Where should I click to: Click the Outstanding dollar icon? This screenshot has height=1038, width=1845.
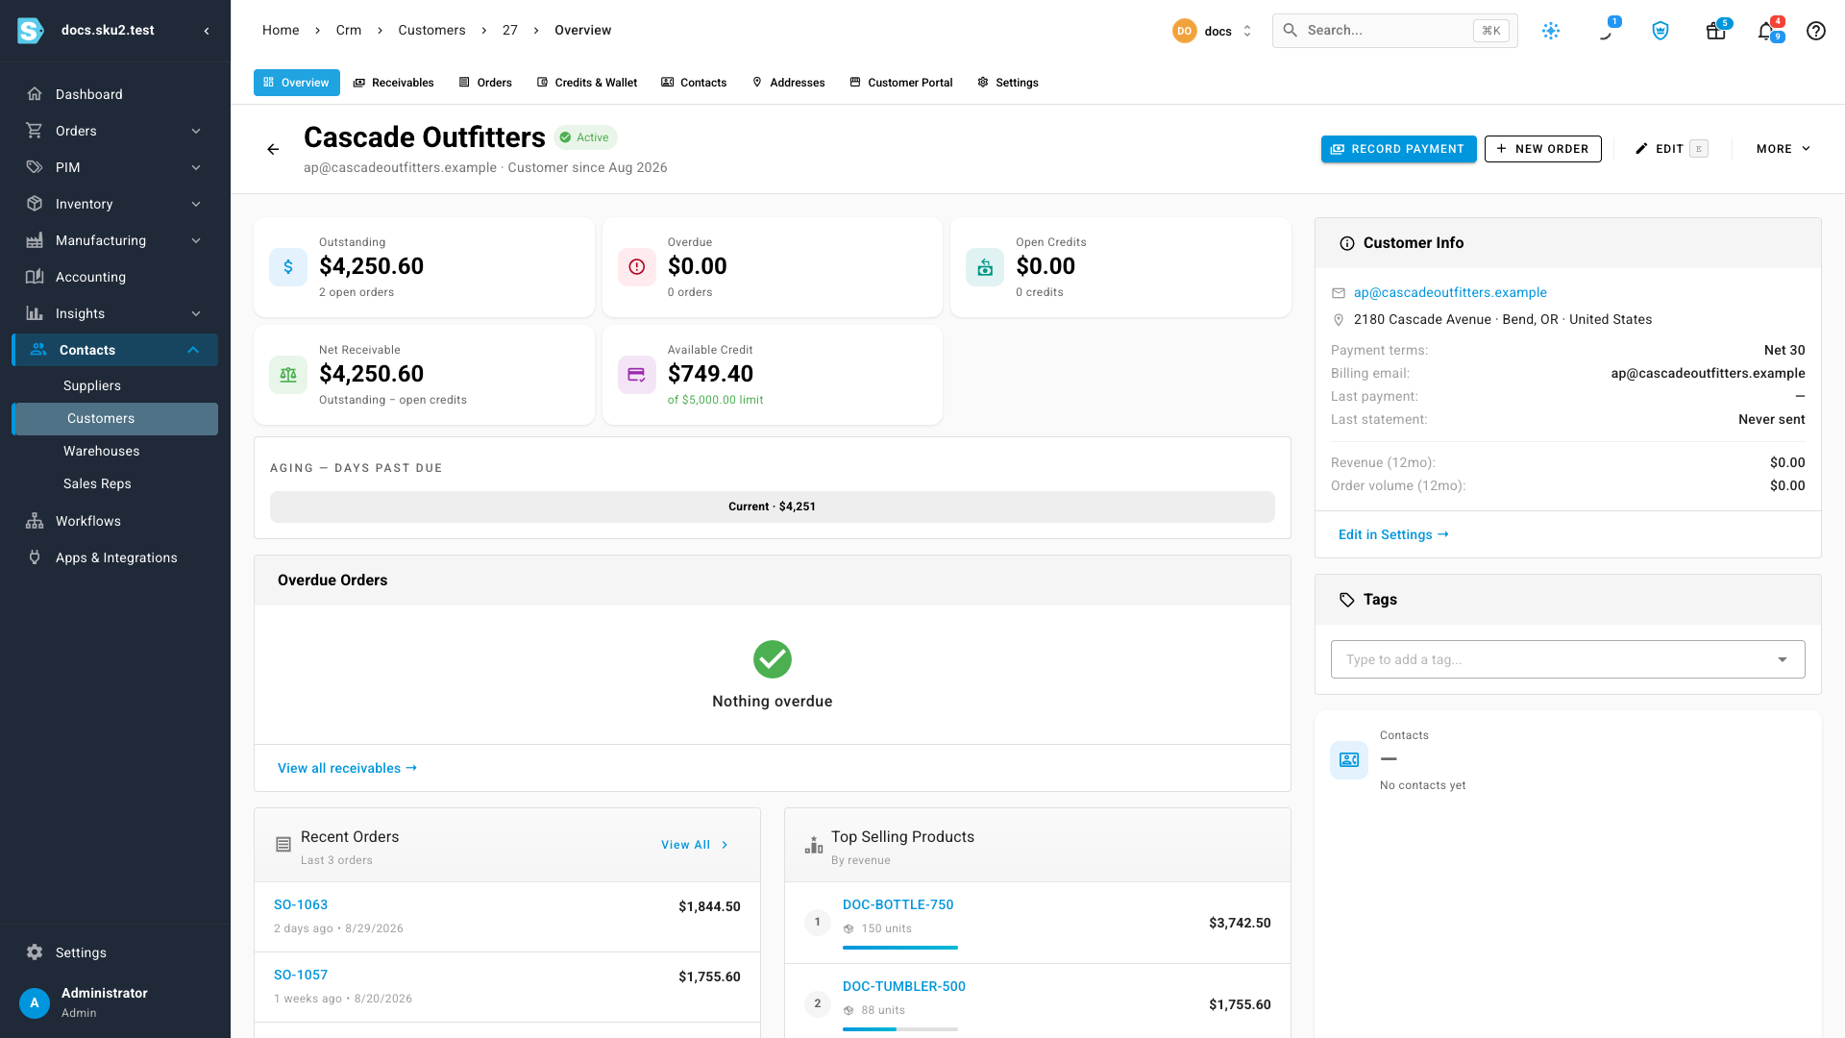(288, 267)
